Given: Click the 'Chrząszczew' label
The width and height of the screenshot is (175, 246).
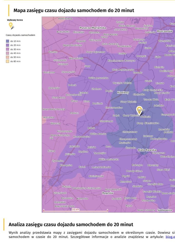Looking at the screenshot, I should pos(130,132).
